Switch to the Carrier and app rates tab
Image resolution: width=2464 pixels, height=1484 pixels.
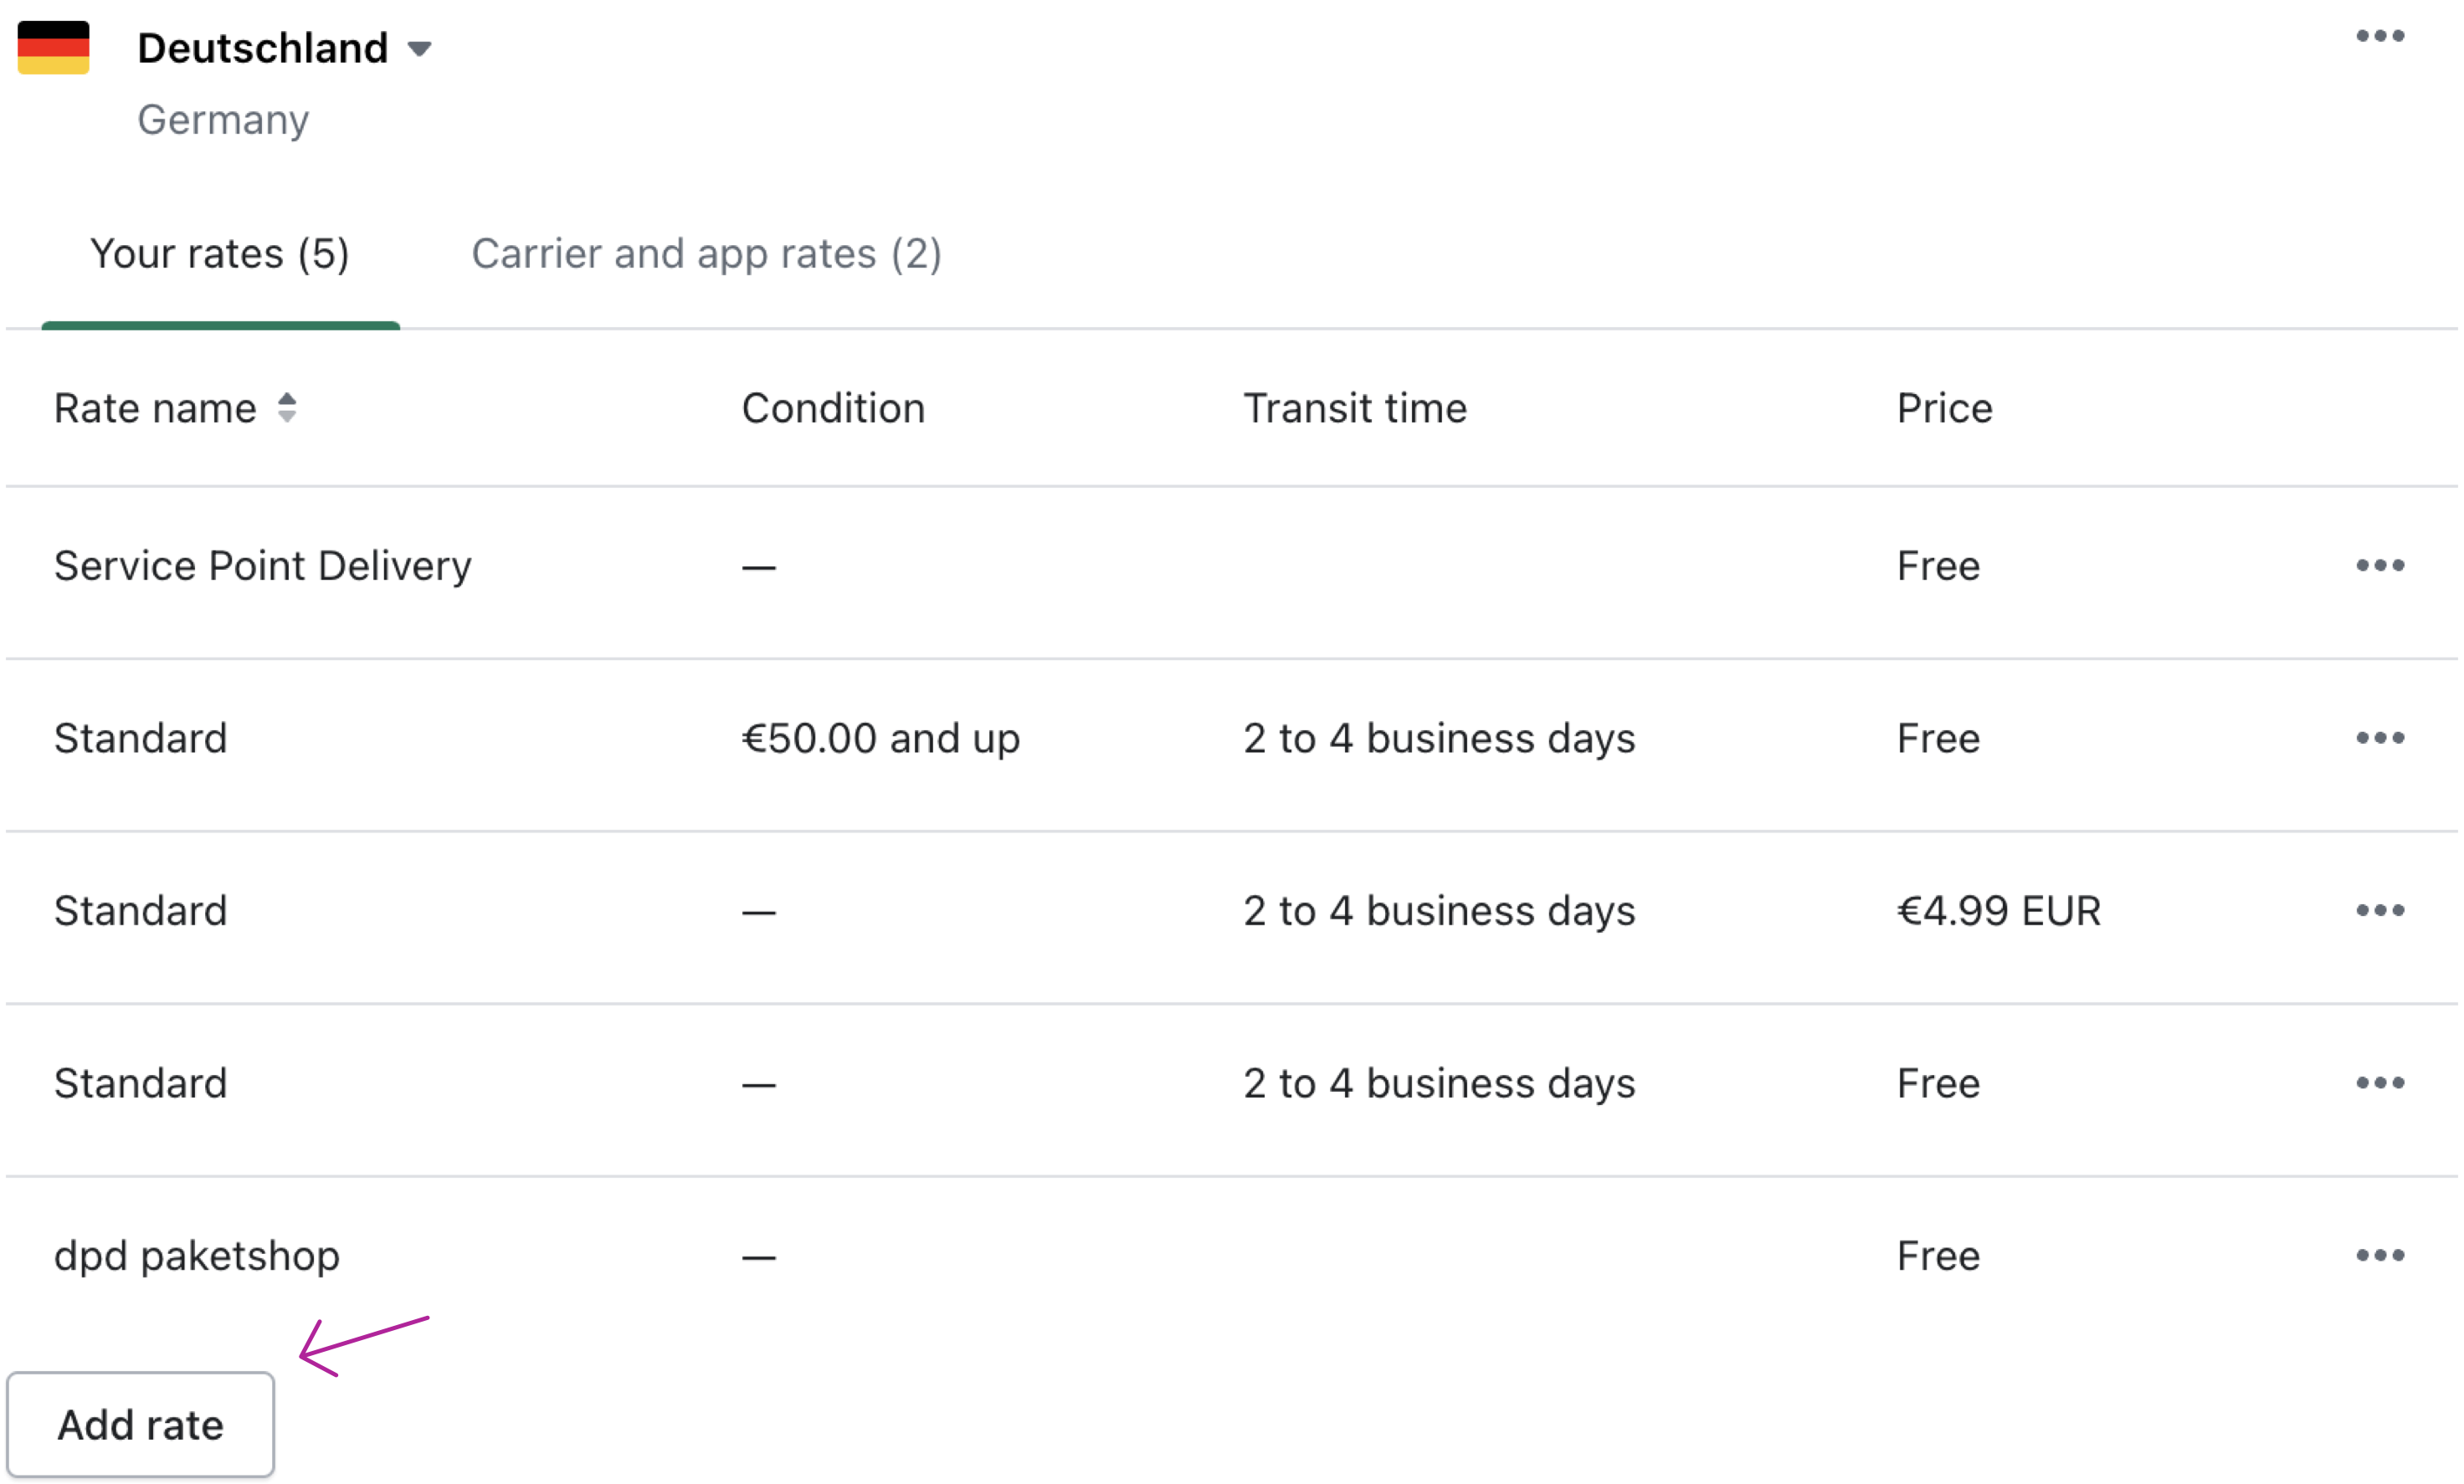click(x=706, y=253)
